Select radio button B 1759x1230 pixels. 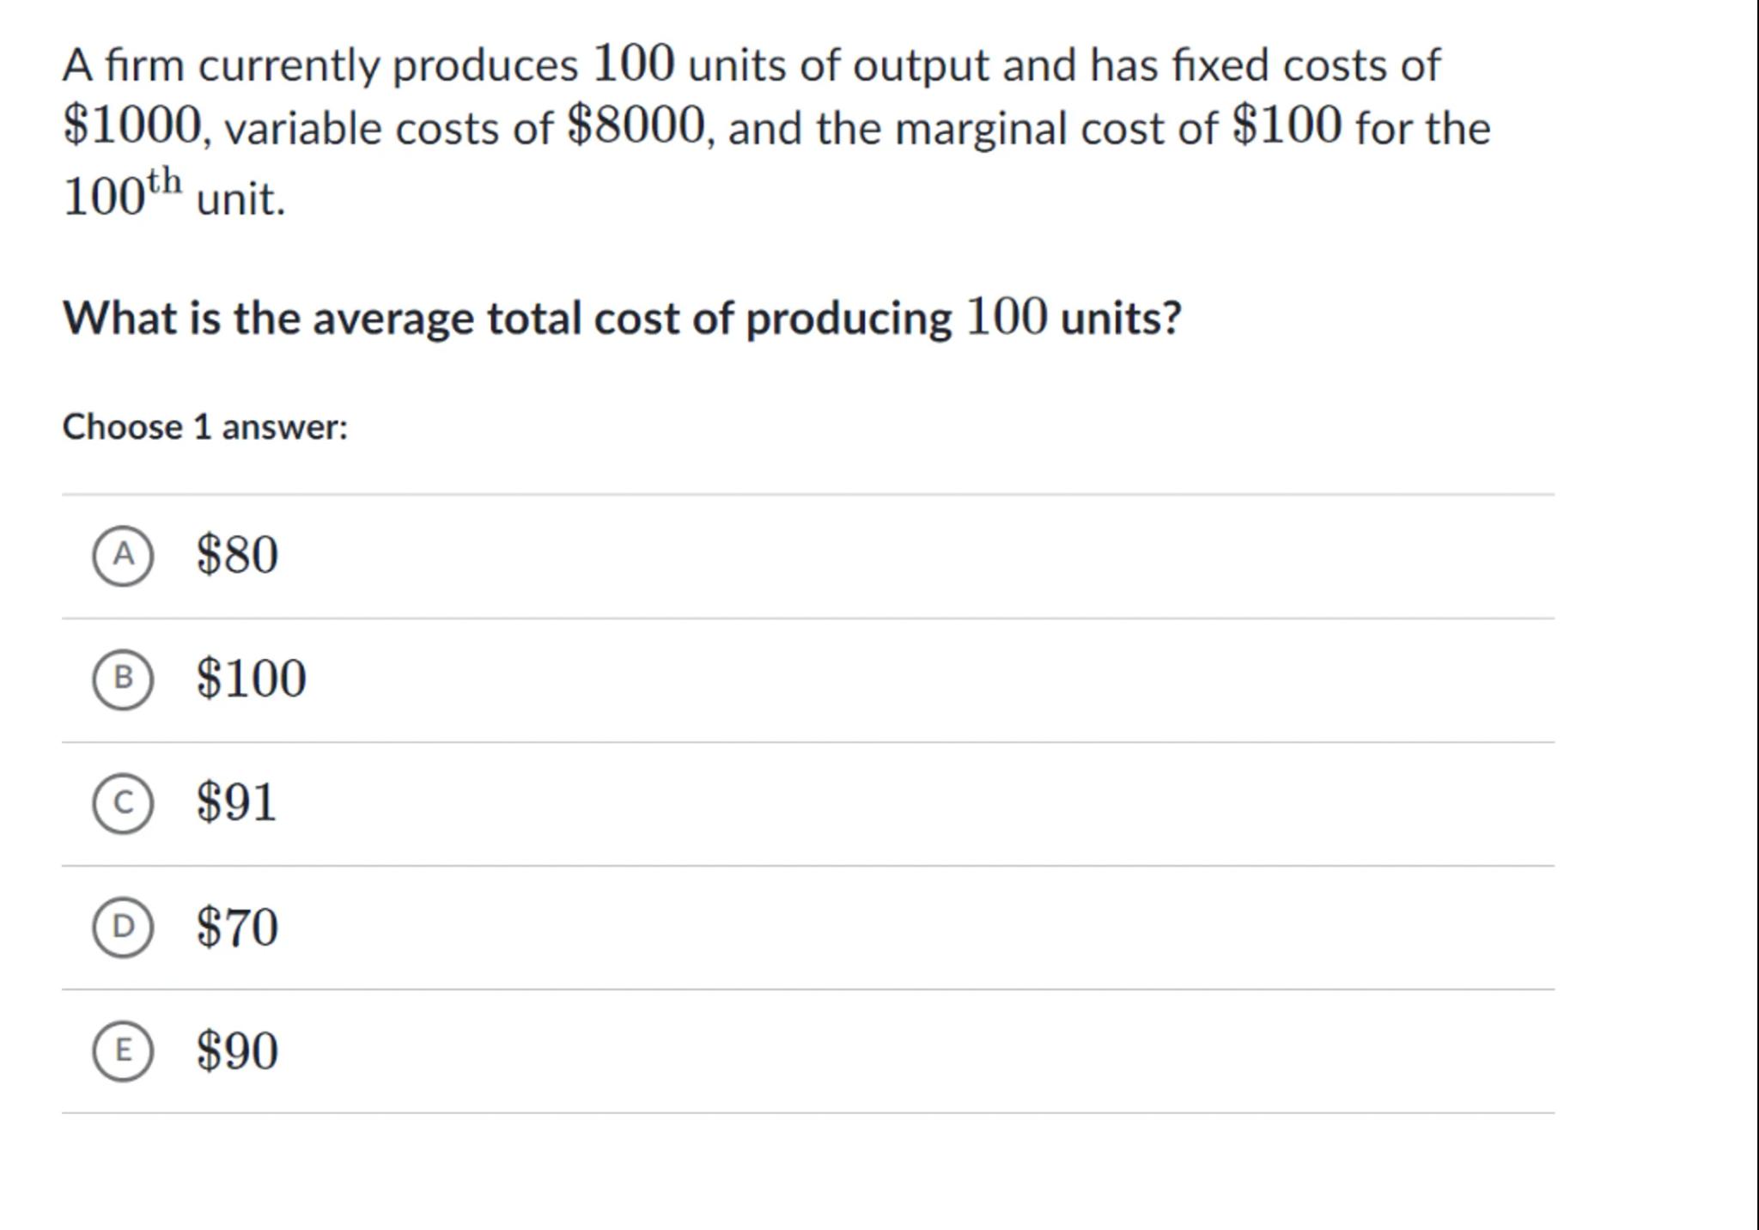(123, 679)
